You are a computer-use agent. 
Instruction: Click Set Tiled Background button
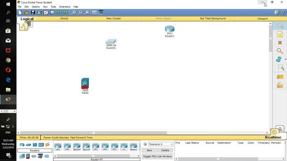pos(213,18)
